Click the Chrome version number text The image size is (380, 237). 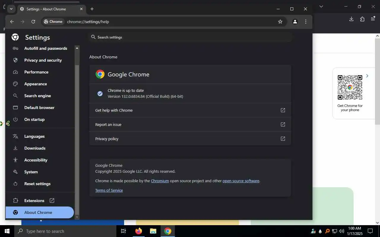pyautogui.click(x=145, y=97)
